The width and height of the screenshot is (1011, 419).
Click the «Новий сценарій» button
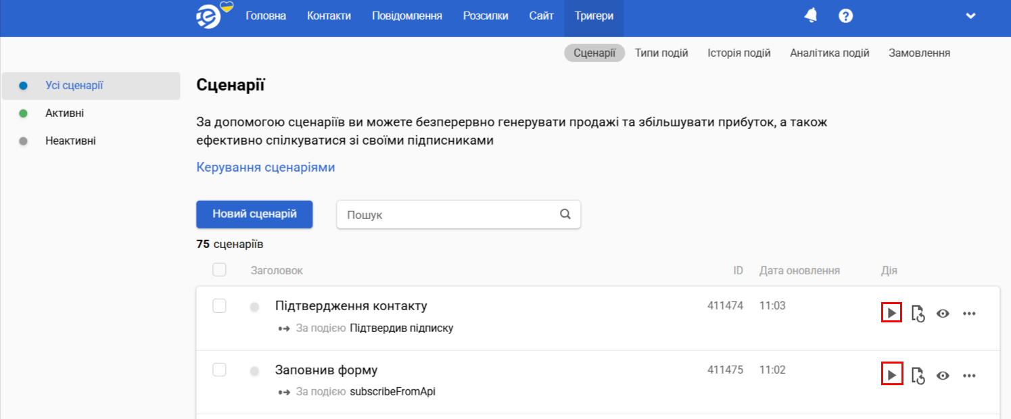(254, 214)
